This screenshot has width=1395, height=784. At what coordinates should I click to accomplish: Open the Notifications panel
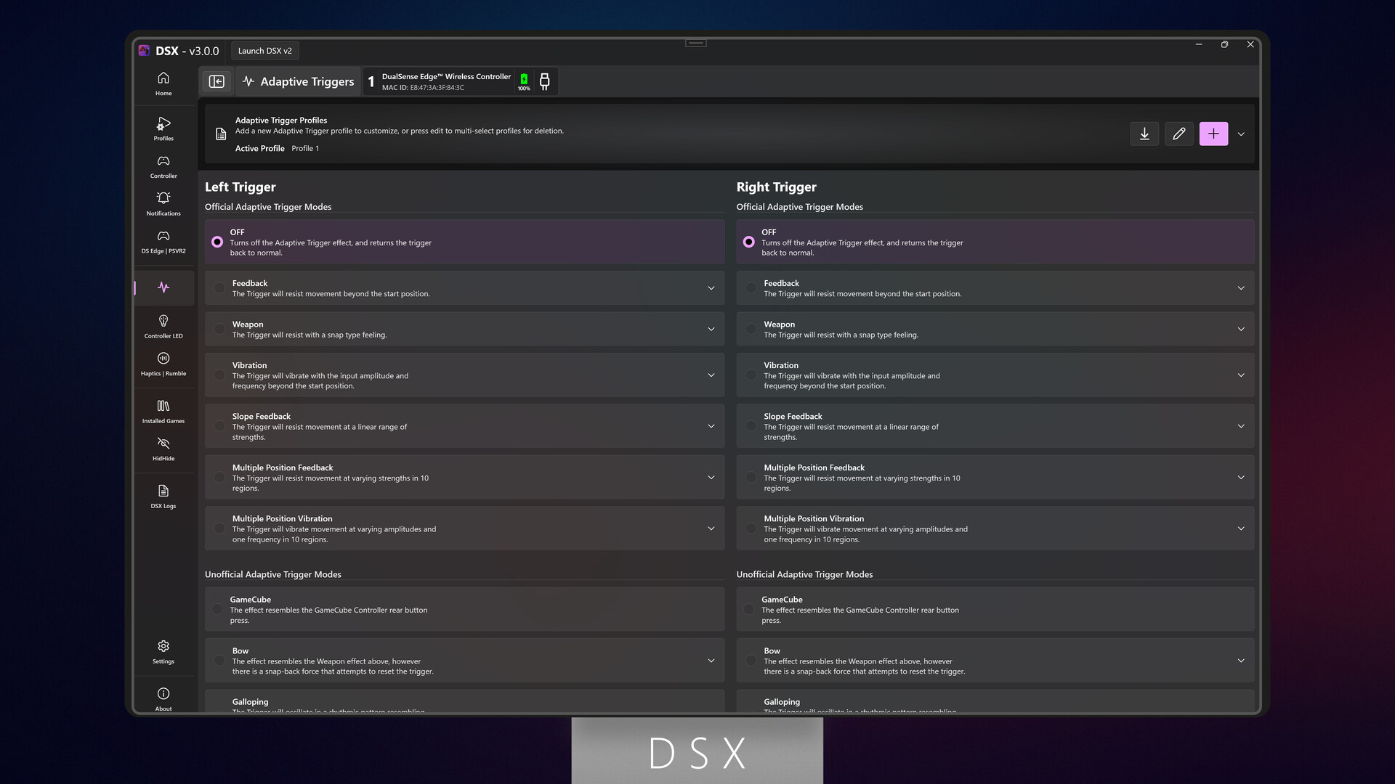pos(163,204)
